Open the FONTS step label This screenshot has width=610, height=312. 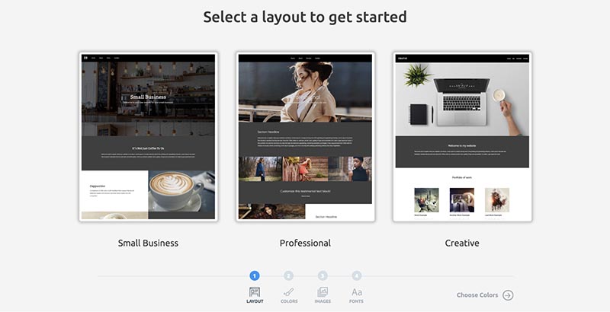point(357,302)
